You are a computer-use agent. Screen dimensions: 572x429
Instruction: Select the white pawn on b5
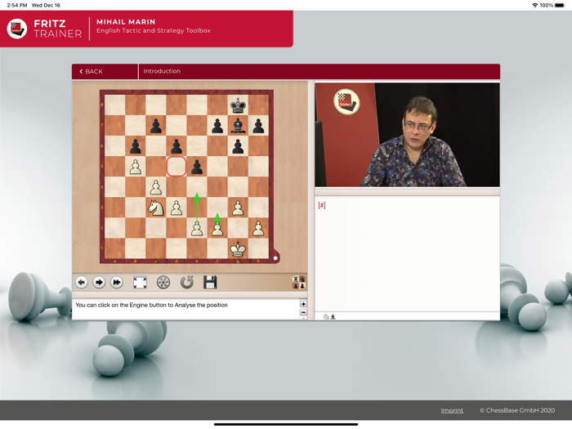tap(136, 167)
